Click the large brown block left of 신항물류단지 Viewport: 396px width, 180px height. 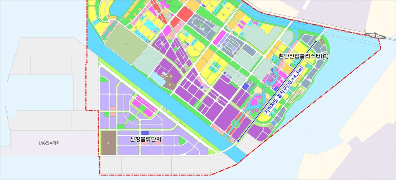click(108, 143)
